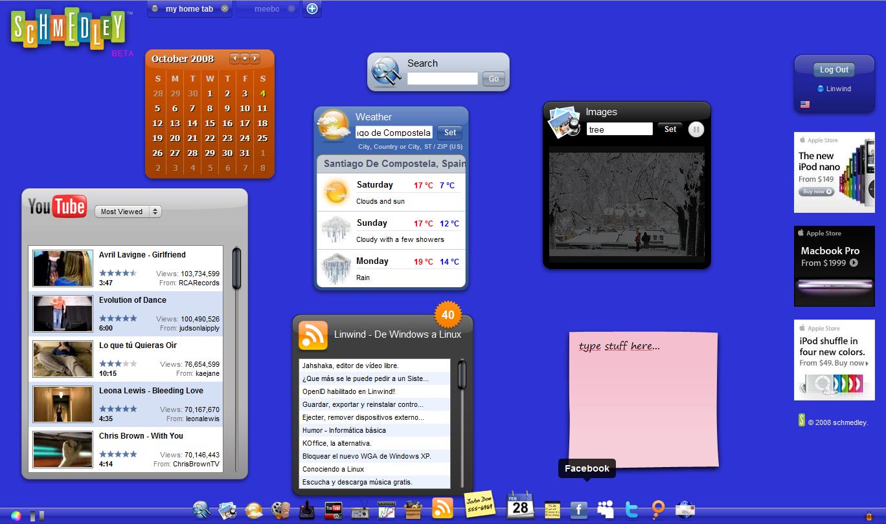Open the MySpace people icon in the dock
886x524 pixels.
click(606, 510)
